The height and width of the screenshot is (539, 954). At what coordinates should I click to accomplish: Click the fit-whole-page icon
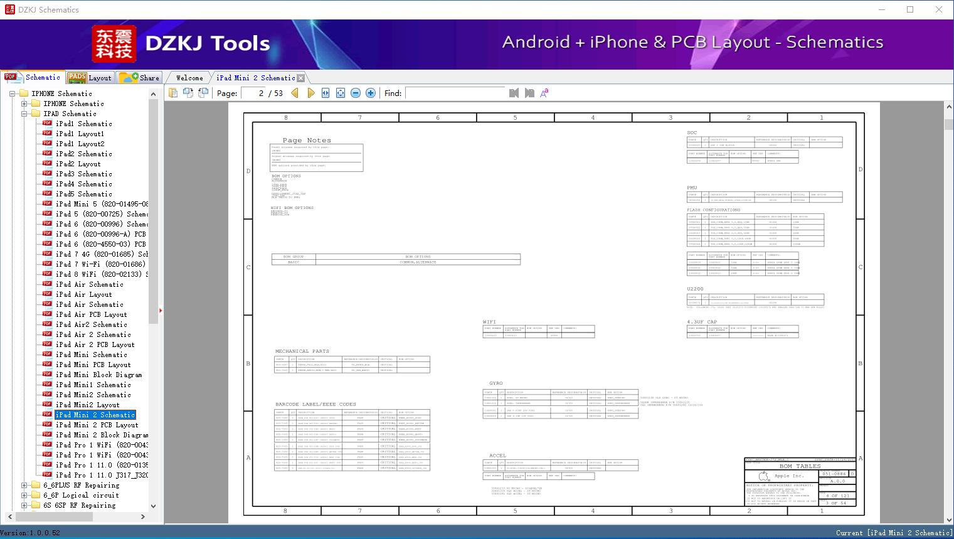(x=341, y=93)
